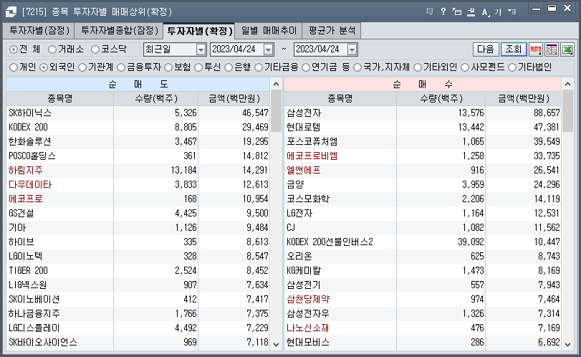Select KODEX 200 row in 순매도 list
The height and width of the screenshot is (357, 581).
138,127
